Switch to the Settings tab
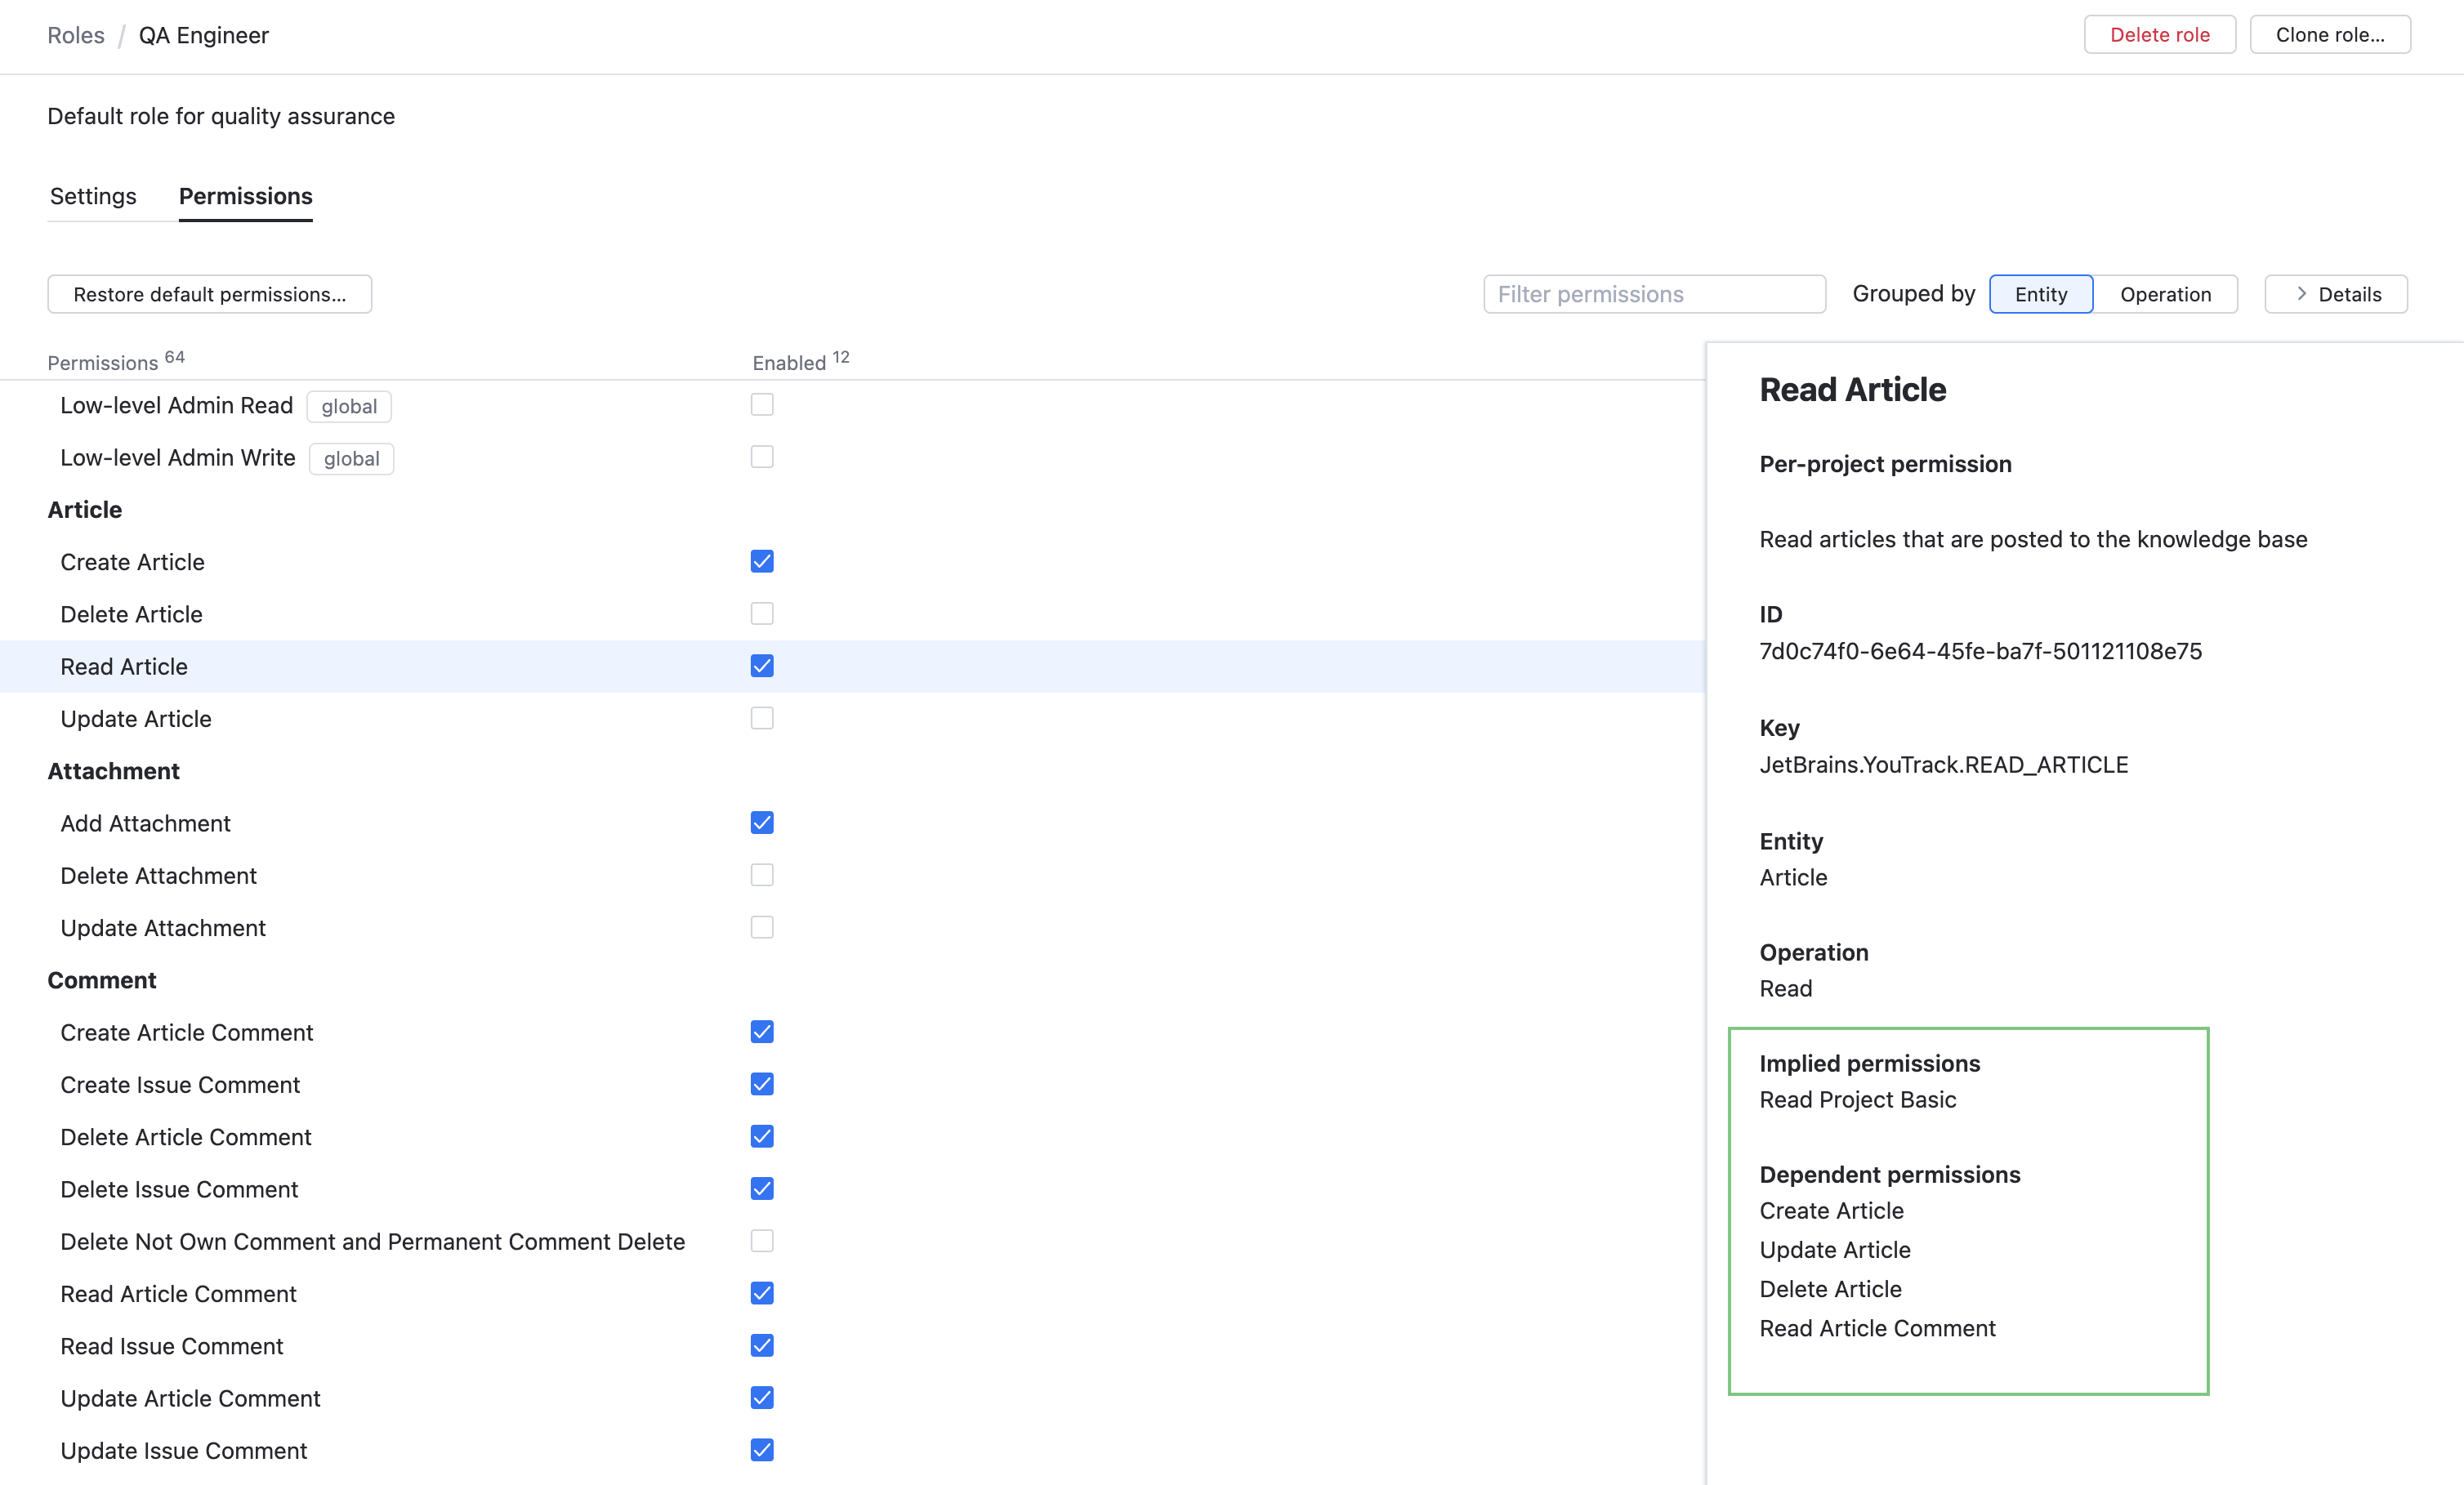2464x1485 pixels. click(x=93, y=196)
